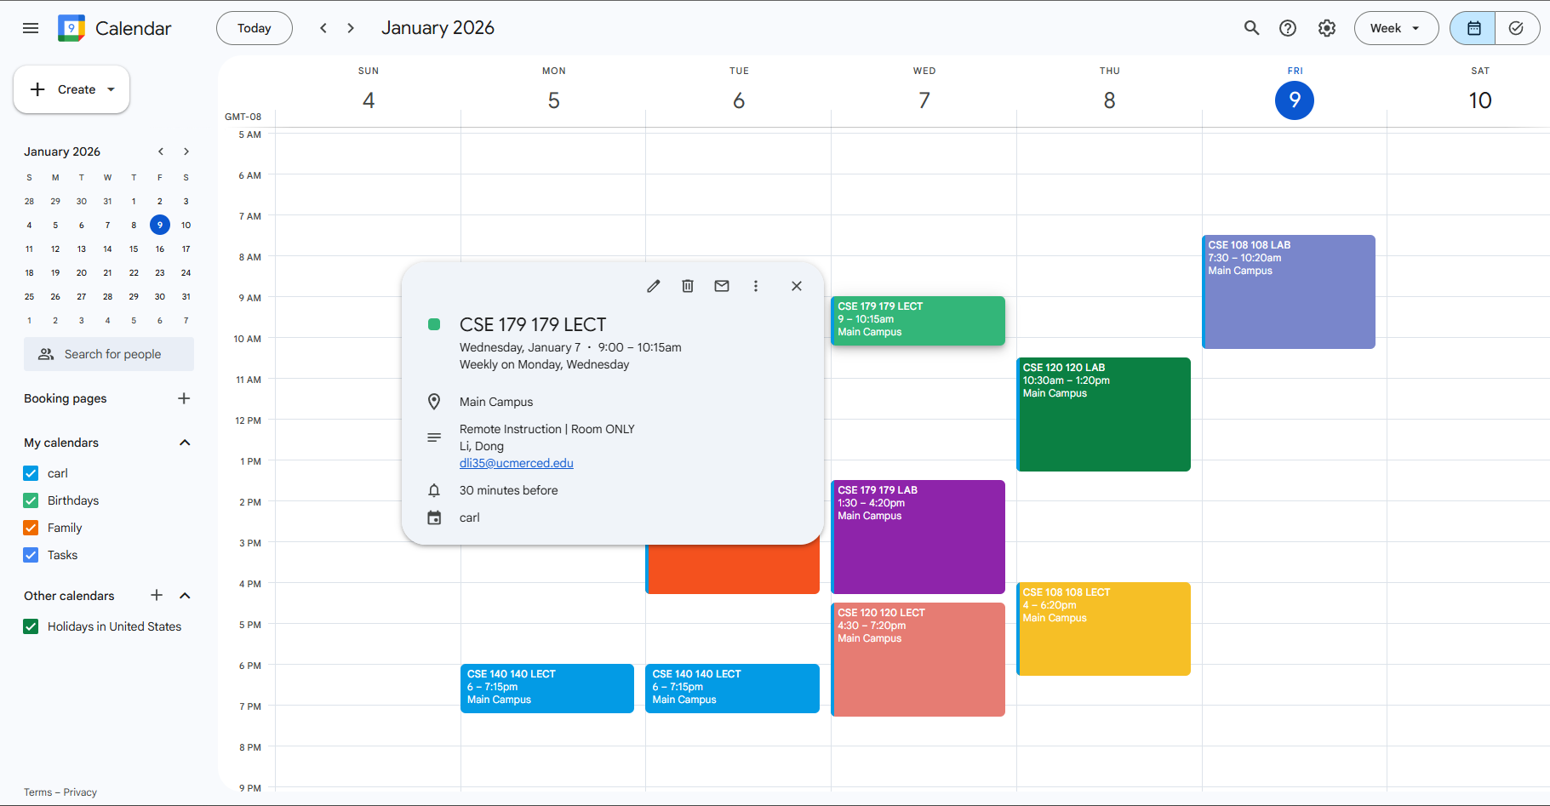Viewport: 1550px width, 806px height.
Task: Open the Create button dropdown arrow
Action: pos(111,89)
